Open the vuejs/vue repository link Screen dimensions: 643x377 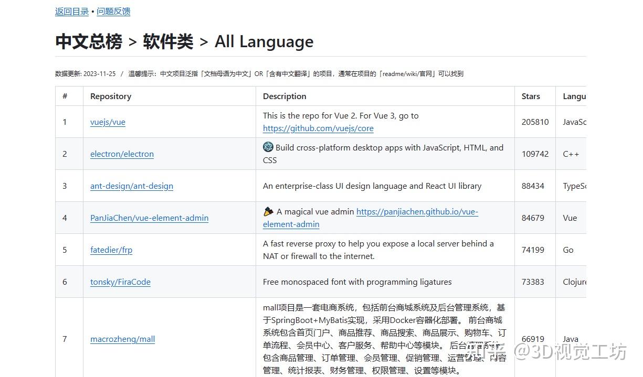tap(108, 122)
